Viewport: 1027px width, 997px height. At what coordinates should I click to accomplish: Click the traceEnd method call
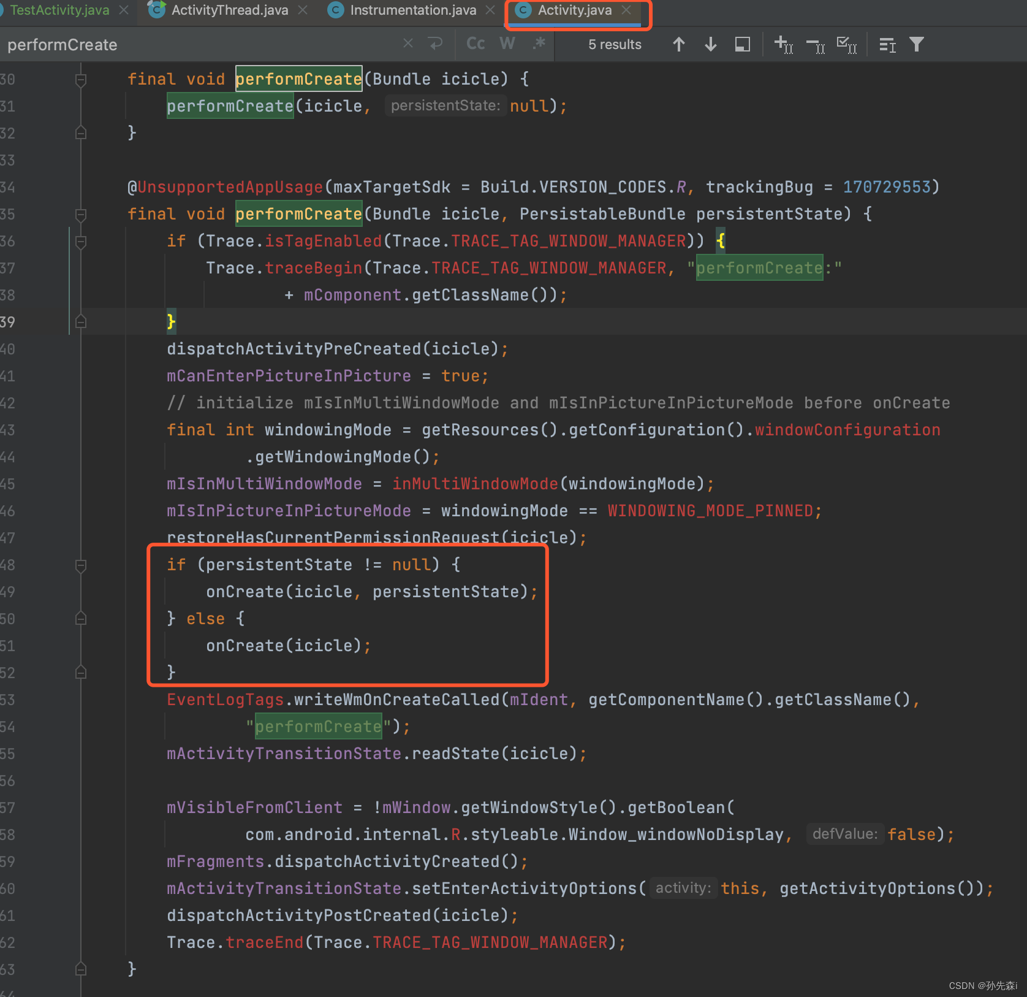265,942
